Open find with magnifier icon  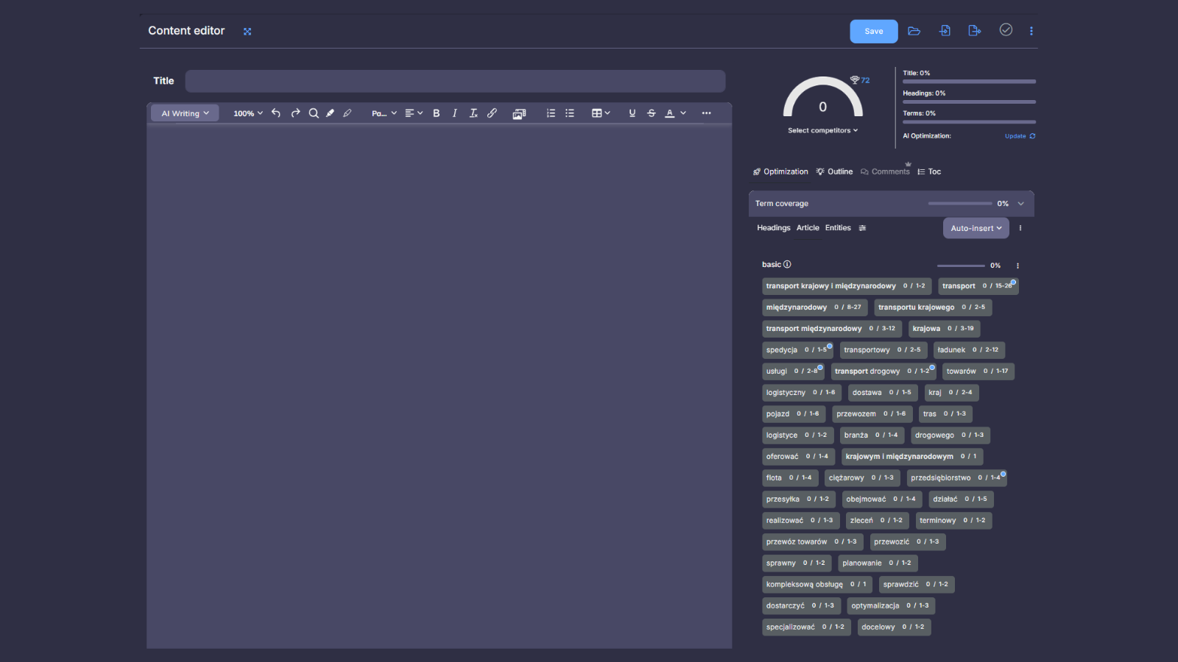[314, 113]
